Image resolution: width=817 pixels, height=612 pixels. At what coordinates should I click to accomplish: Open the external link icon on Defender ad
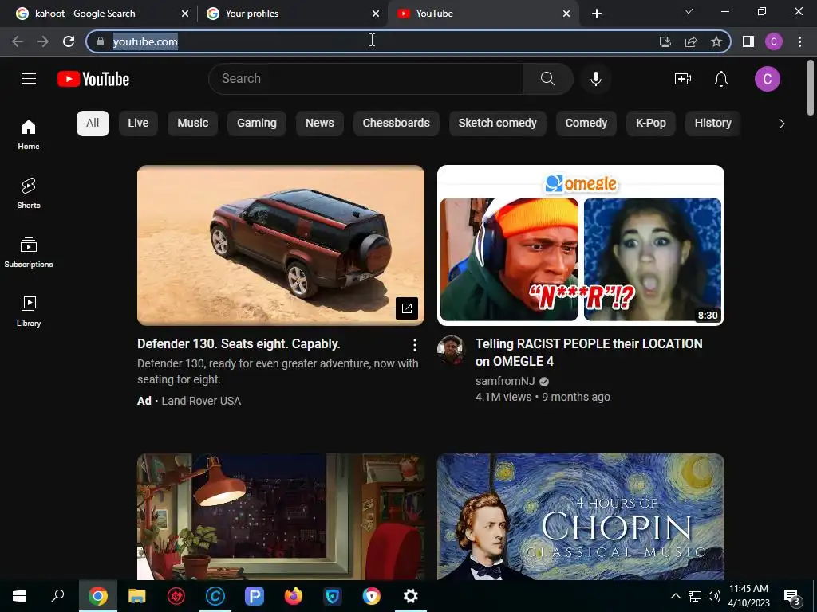pyautogui.click(x=407, y=308)
